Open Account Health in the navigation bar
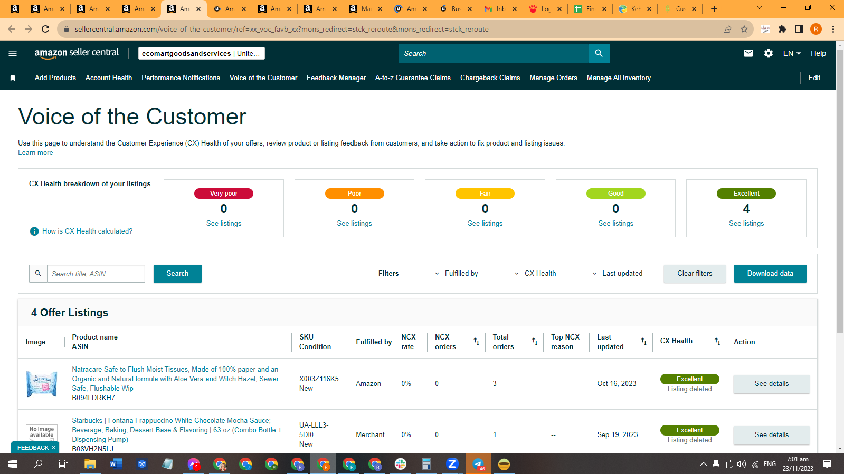Image resolution: width=844 pixels, height=474 pixels. coord(109,78)
